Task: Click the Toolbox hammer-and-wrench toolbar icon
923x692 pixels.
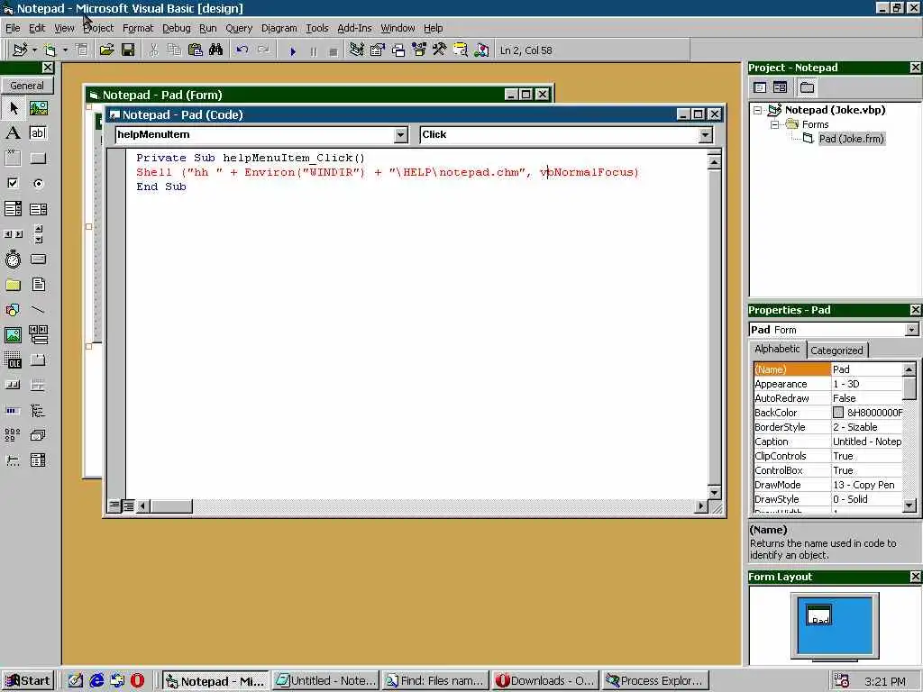Action: [x=439, y=50]
